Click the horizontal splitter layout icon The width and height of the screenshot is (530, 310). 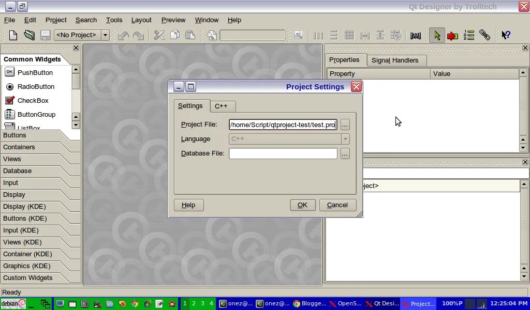[365, 35]
